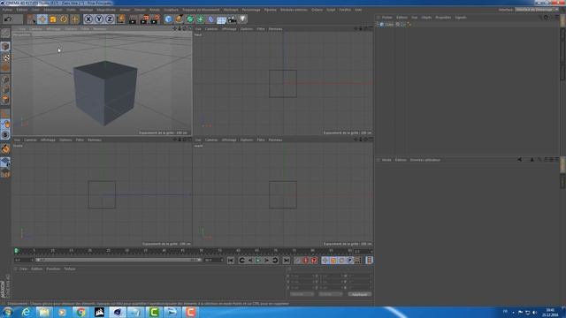Toggle the Enable Snap S icon

pos(5,135)
